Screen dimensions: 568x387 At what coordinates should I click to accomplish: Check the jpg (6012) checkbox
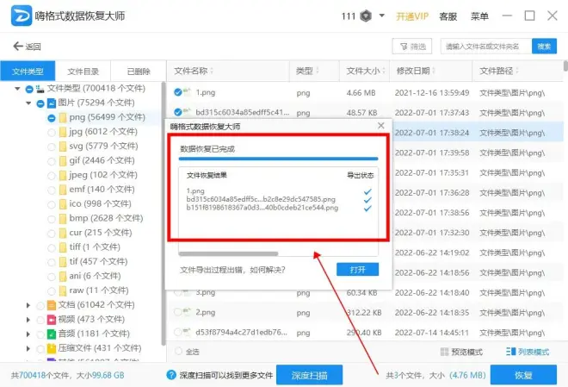pos(52,133)
